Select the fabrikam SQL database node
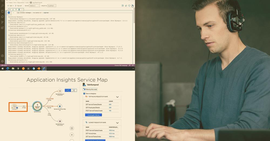This screenshot has height=141, width=270. pos(60,106)
